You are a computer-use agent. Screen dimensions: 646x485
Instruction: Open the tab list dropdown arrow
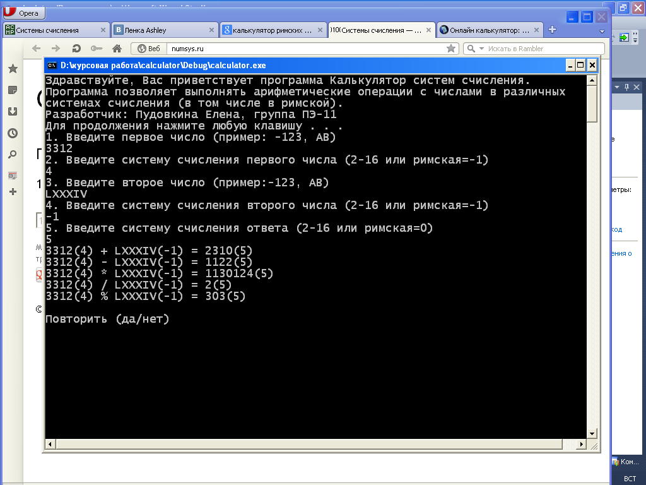[602, 32]
